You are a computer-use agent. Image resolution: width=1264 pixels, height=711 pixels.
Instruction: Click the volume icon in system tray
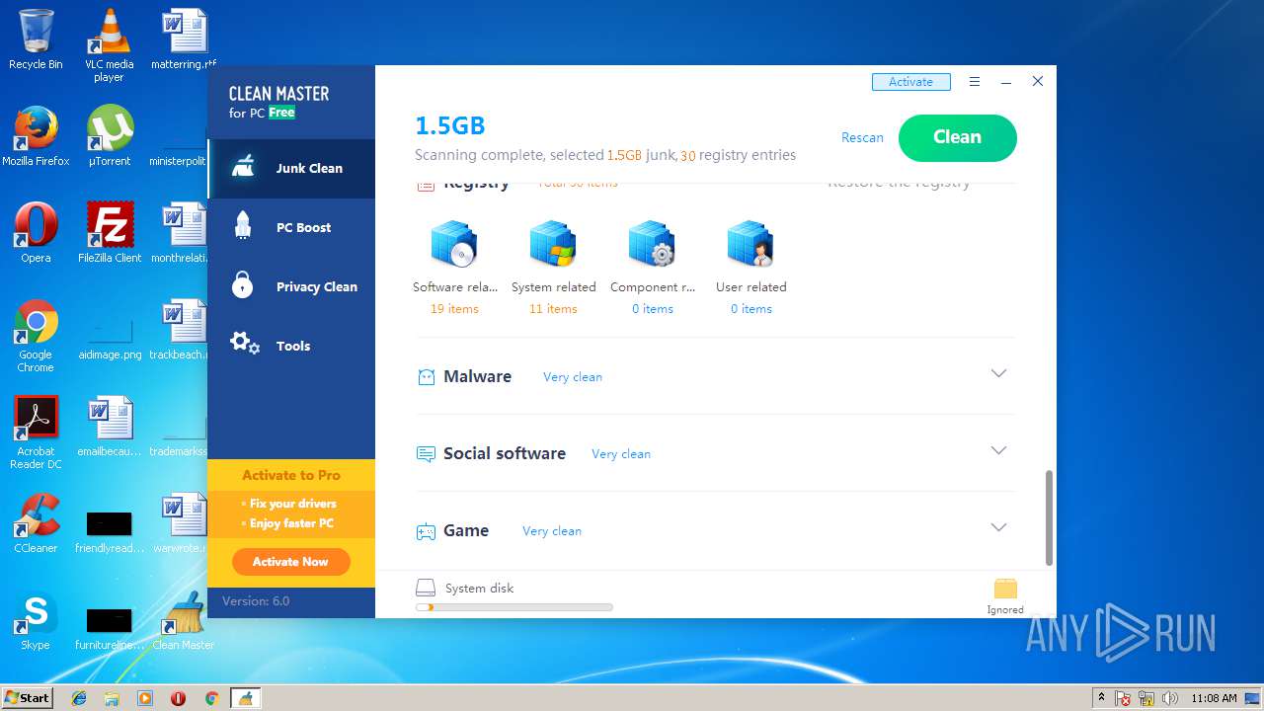pyautogui.click(x=1170, y=698)
